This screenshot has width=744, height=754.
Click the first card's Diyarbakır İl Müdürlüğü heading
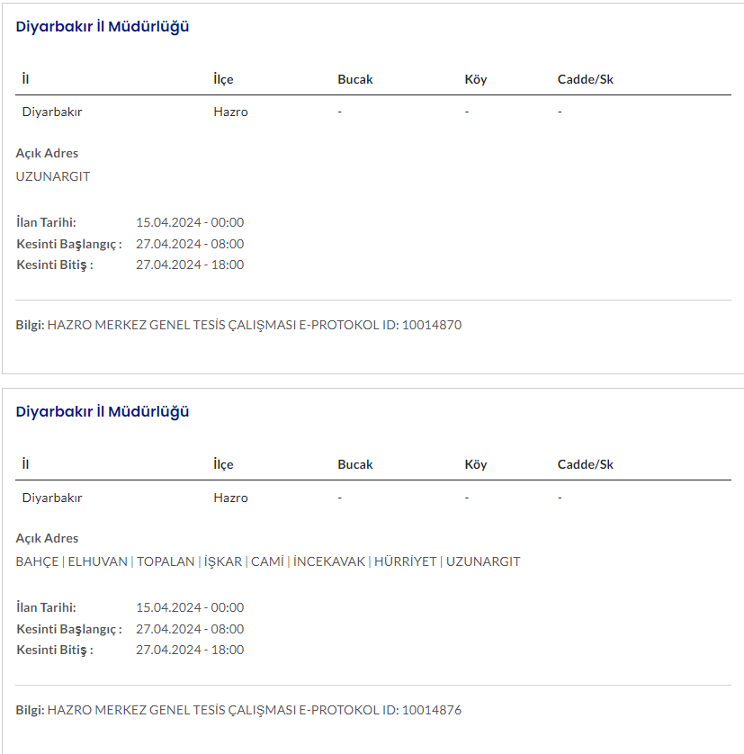tap(103, 26)
